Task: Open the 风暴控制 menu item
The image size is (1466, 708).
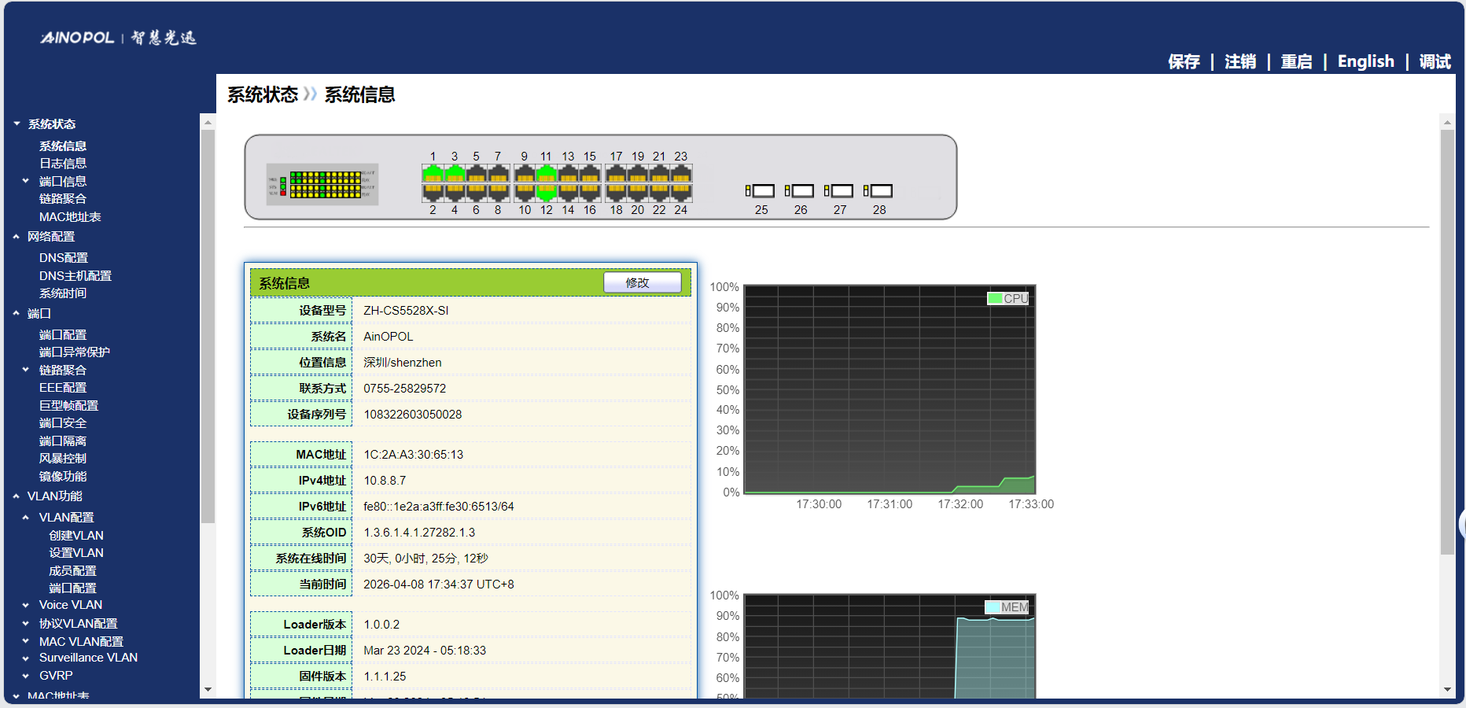Action: (x=63, y=459)
